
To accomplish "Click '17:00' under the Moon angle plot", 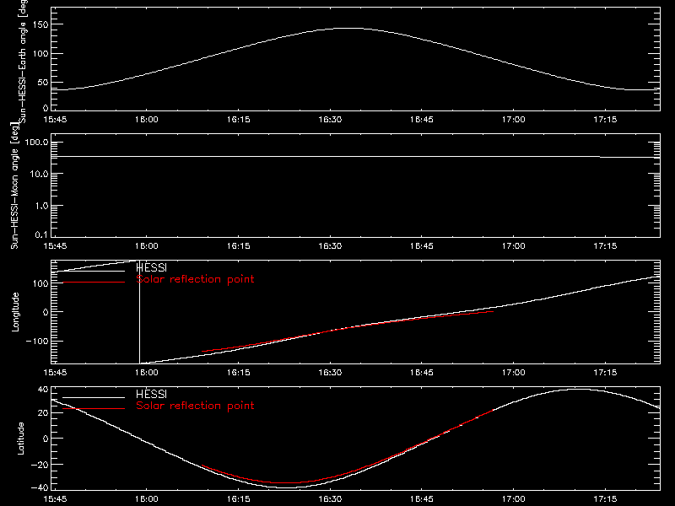I will [514, 245].
